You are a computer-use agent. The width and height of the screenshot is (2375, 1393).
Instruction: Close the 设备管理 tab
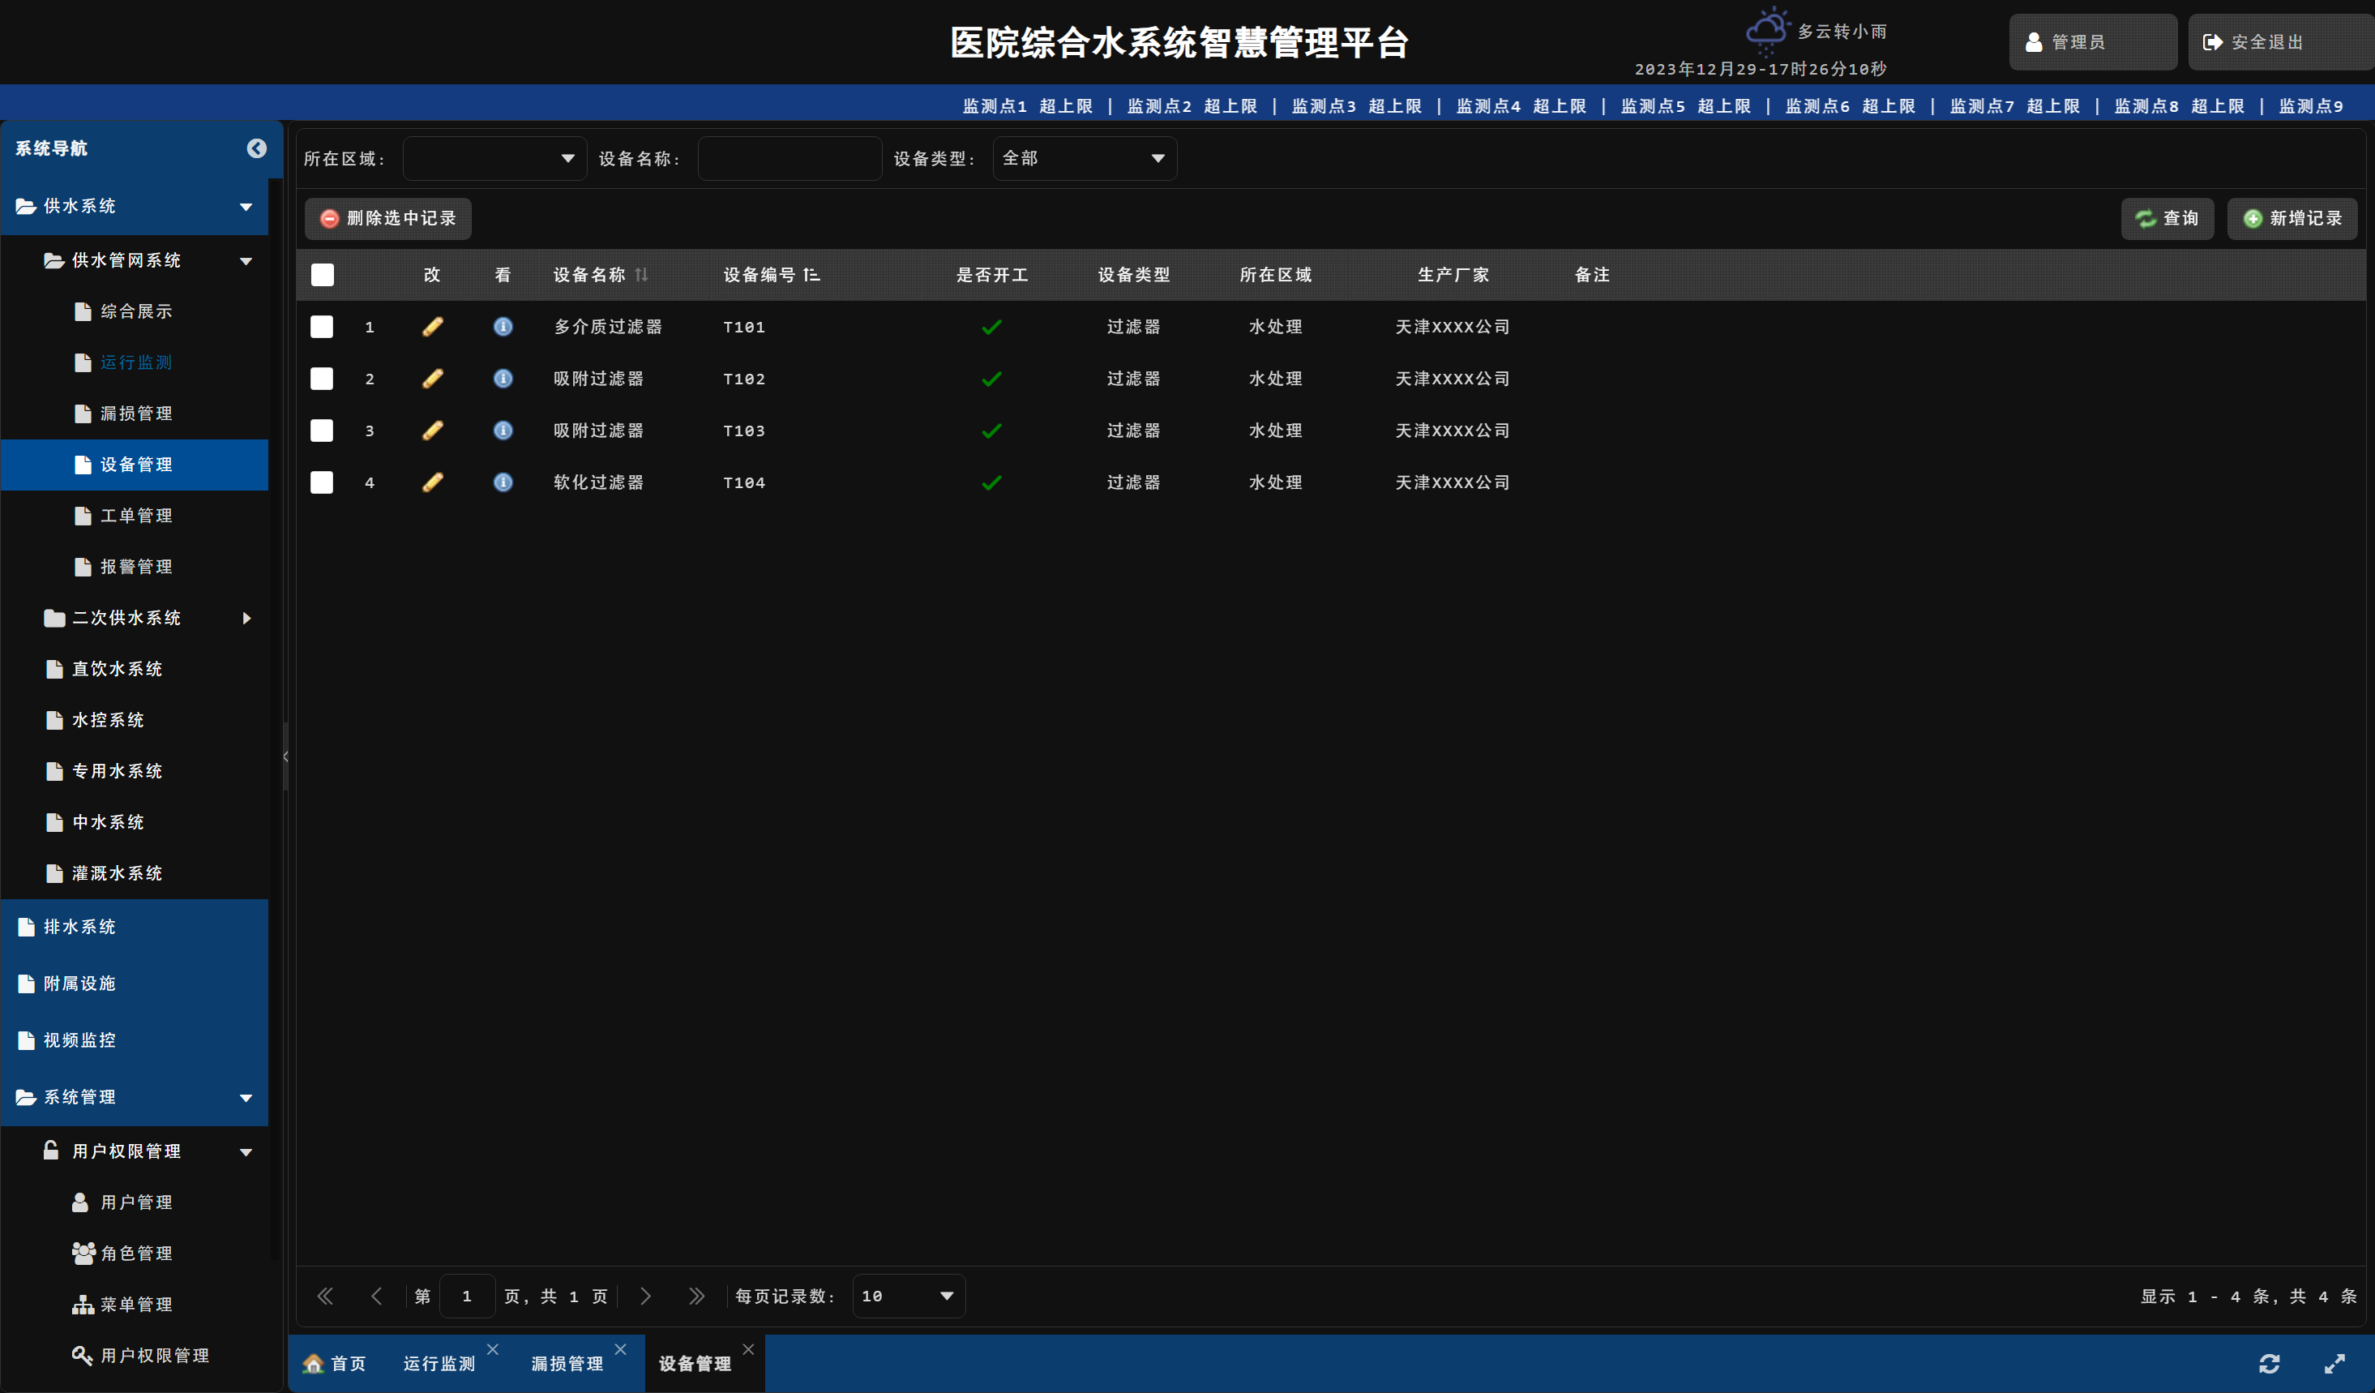pyautogui.click(x=748, y=1350)
